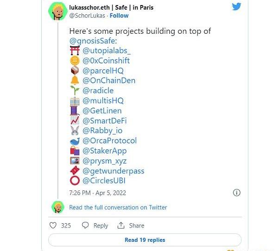Open the @utopialabs_ mention

[x=107, y=51]
